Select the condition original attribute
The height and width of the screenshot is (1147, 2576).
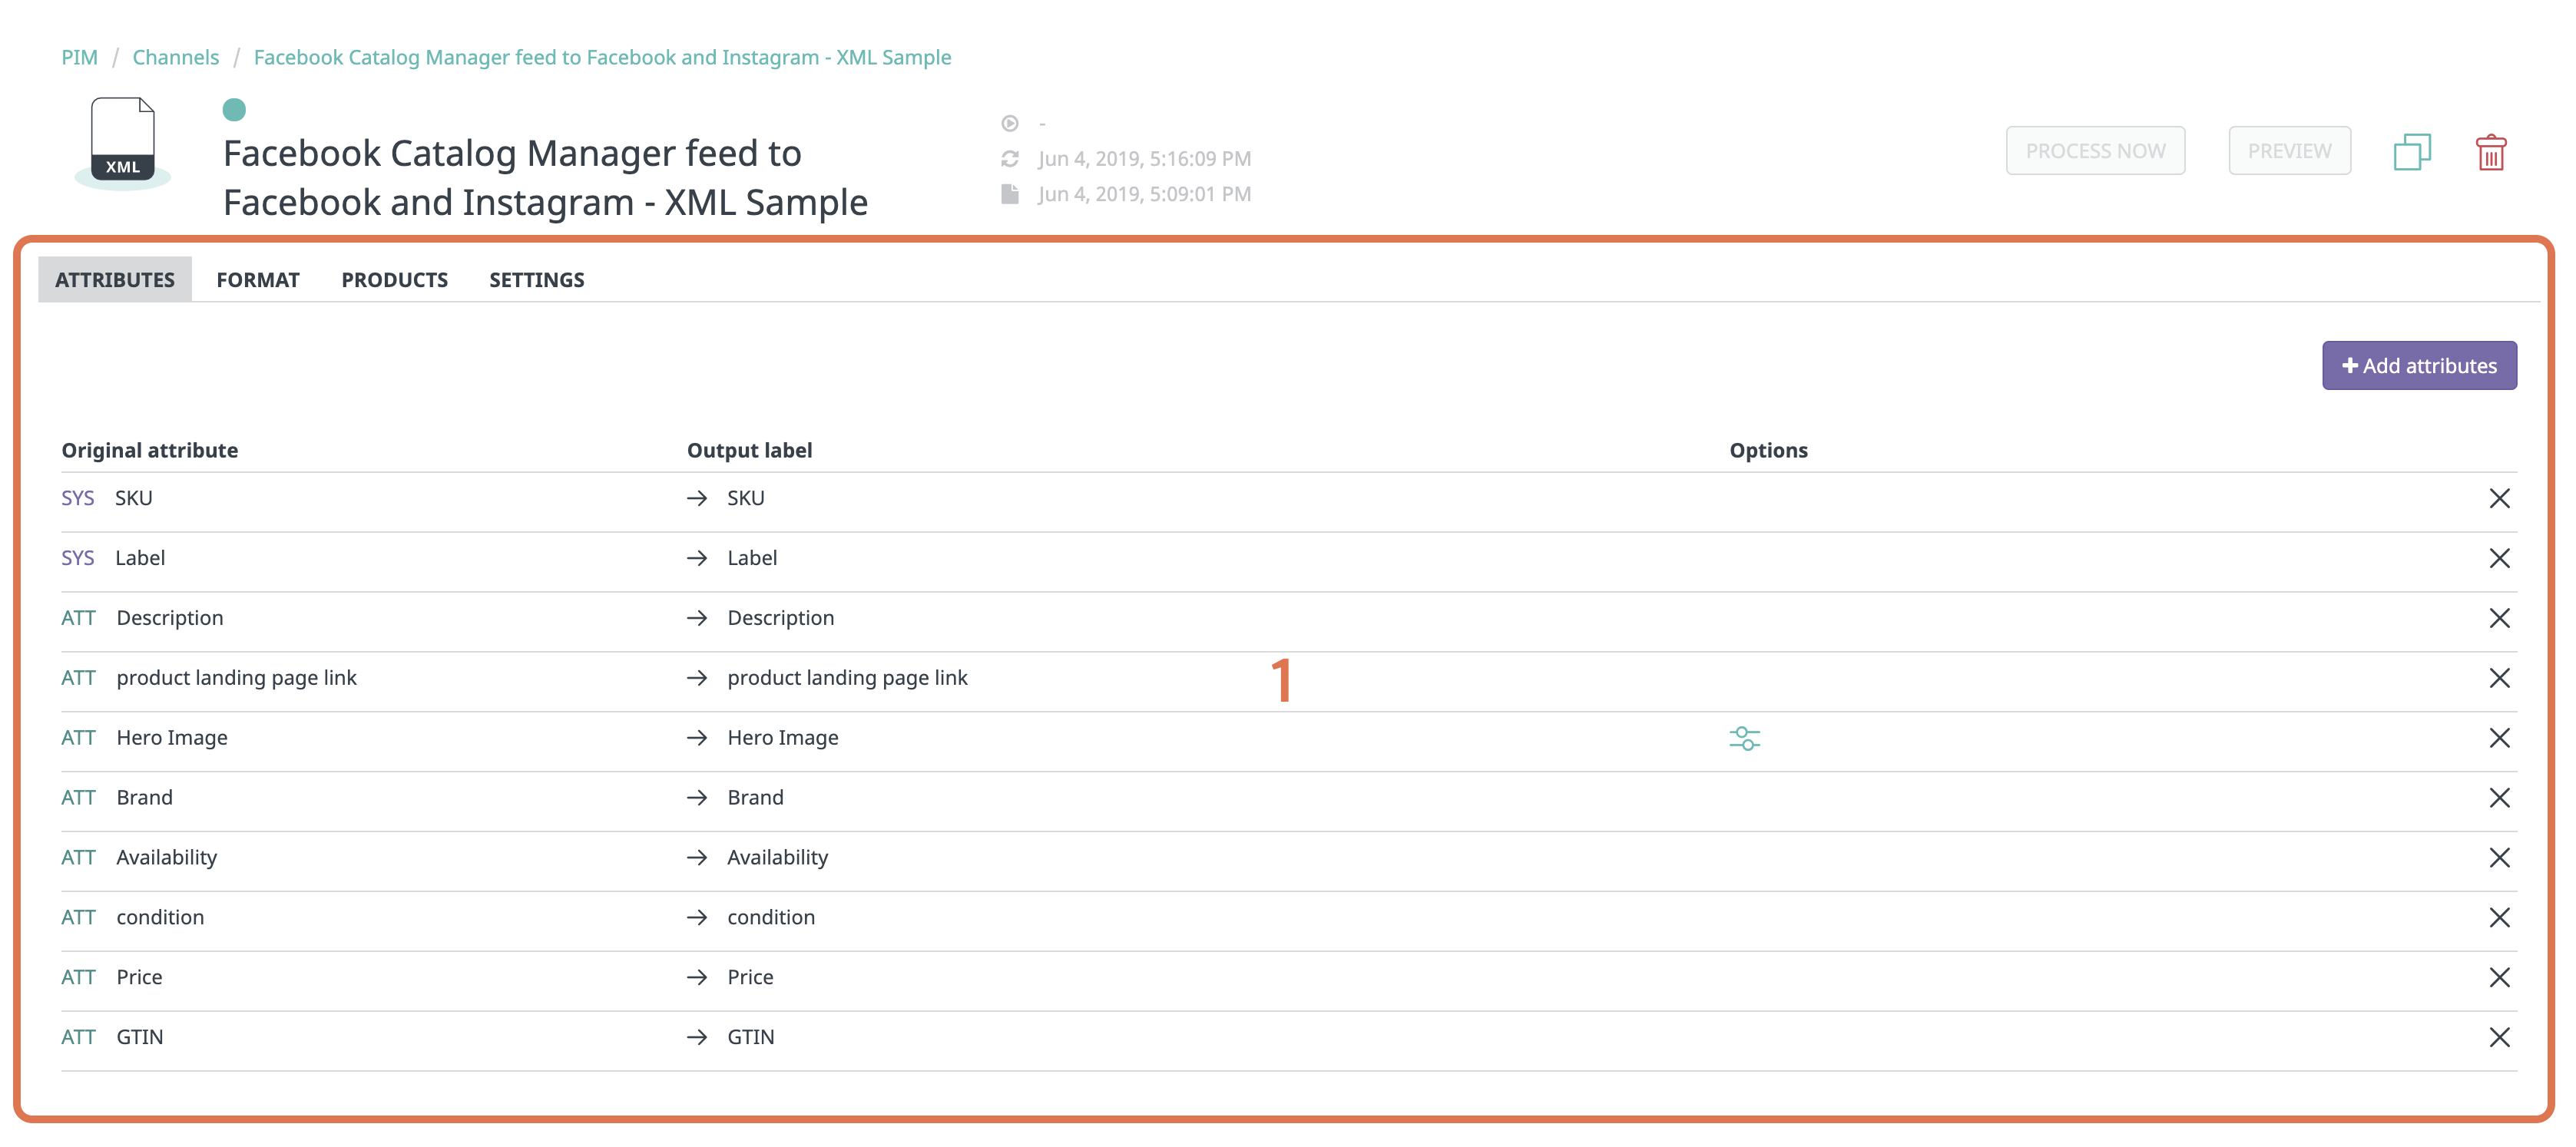[160, 917]
